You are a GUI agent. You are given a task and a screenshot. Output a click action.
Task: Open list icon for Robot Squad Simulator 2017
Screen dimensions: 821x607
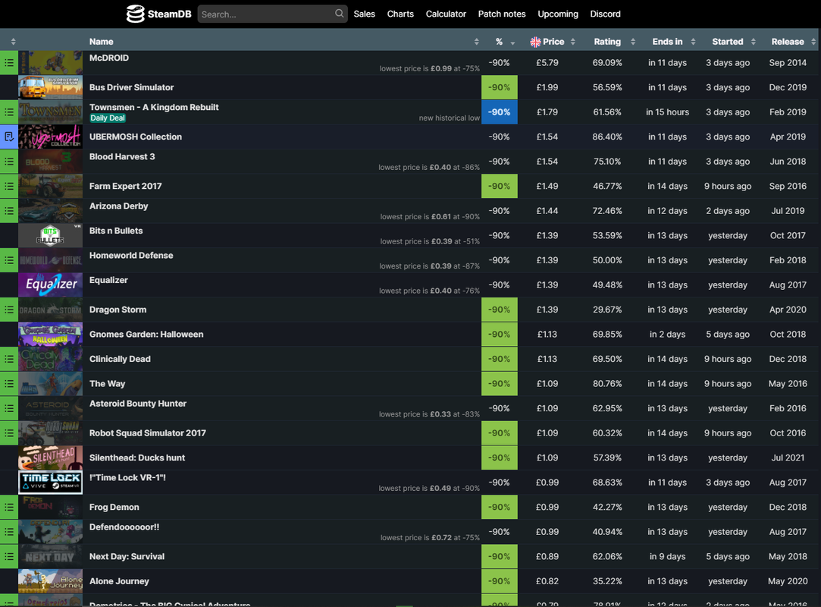coord(9,433)
